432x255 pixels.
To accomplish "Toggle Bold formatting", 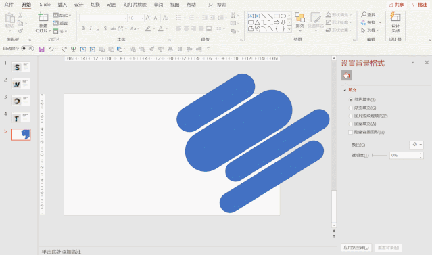I will [83, 28].
